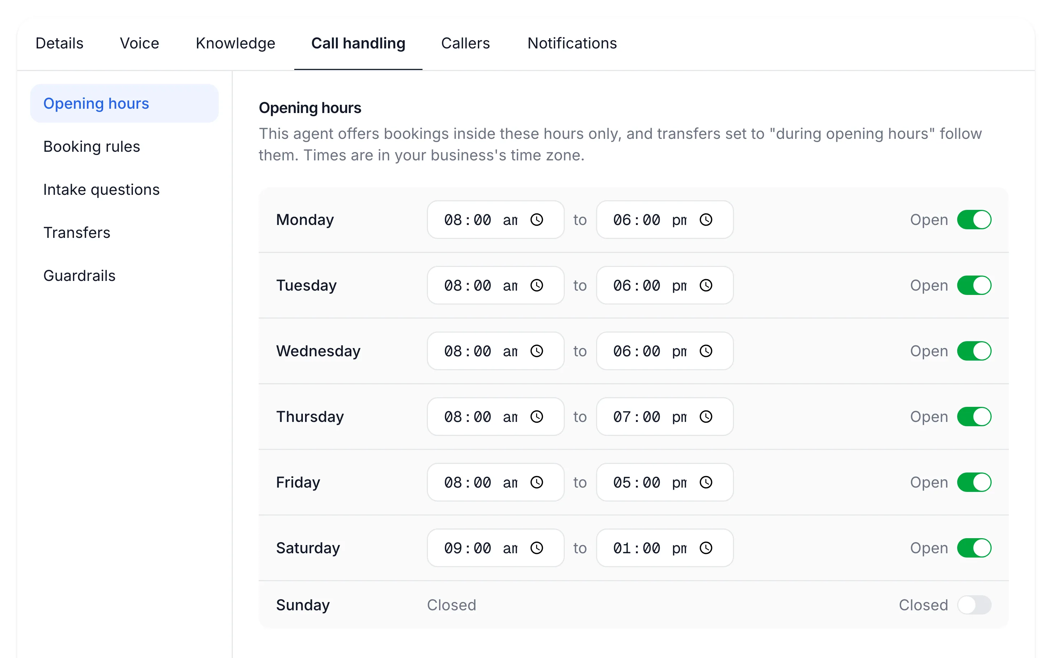This screenshot has height=658, width=1052.
Task: Open the clock picker for Thursday end time
Action: 706,417
